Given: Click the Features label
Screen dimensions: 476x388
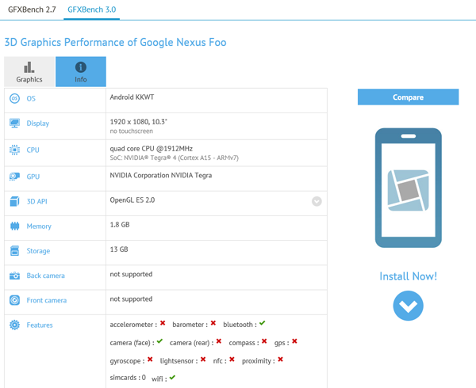Looking at the screenshot, I should click(x=40, y=325).
